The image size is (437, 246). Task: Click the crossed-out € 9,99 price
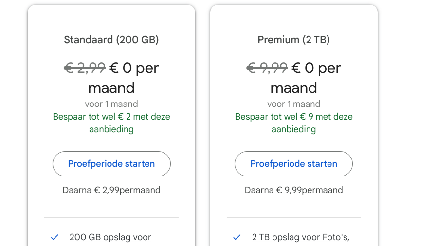[267, 68]
